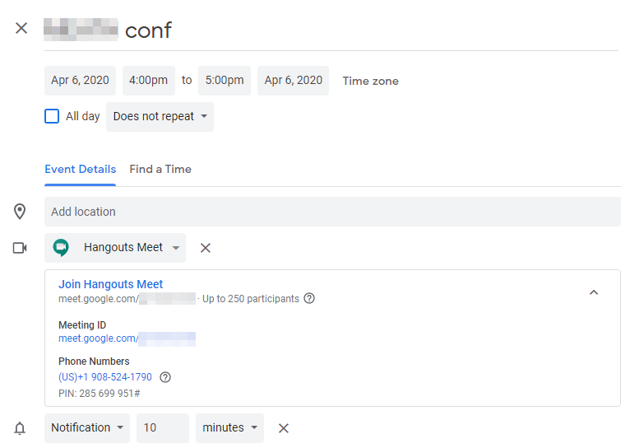Close the event editor with the X icon

21,28
